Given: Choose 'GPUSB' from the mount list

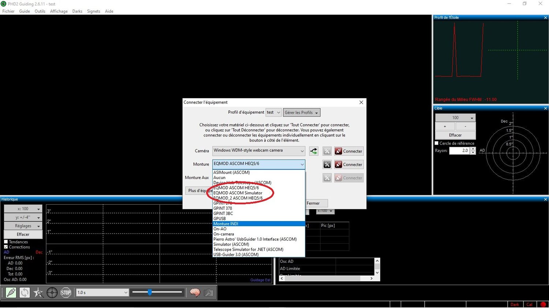Looking at the screenshot, I should pos(259,218).
